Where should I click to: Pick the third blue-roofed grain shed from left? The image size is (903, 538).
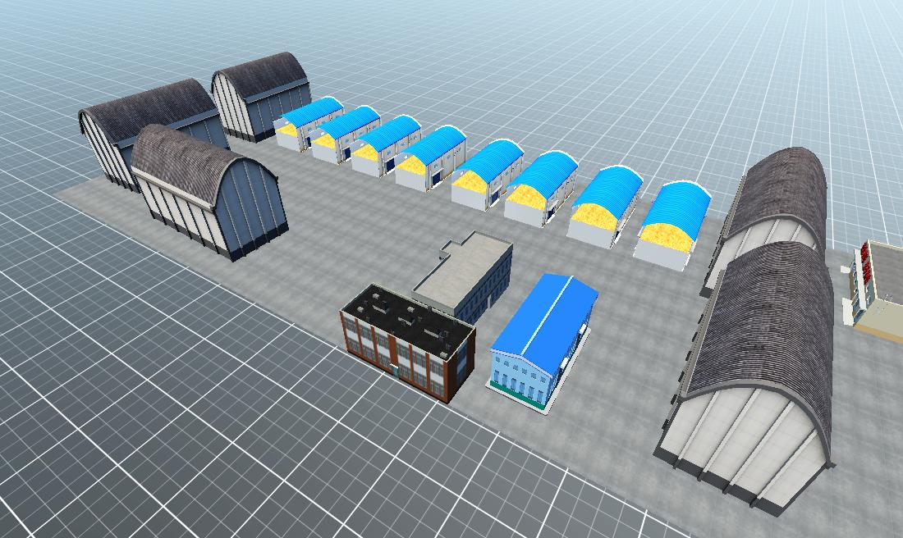(x=385, y=144)
